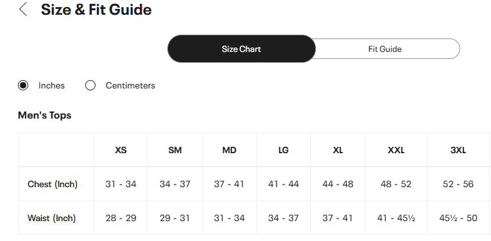The image size is (491, 241).
Task: Click the back arrow beside Size & Fit Guide
Action: click(23, 9)
